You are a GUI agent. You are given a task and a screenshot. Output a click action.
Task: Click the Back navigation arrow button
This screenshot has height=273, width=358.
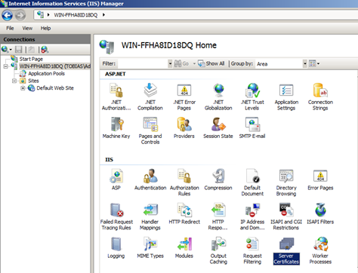(7, 15)
